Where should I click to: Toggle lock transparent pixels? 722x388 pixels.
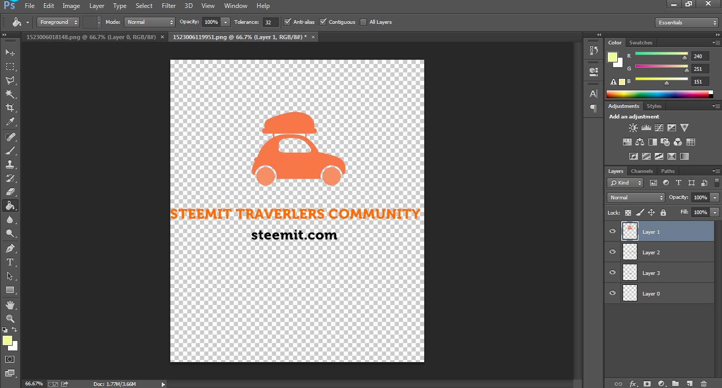tap(628, 213)
